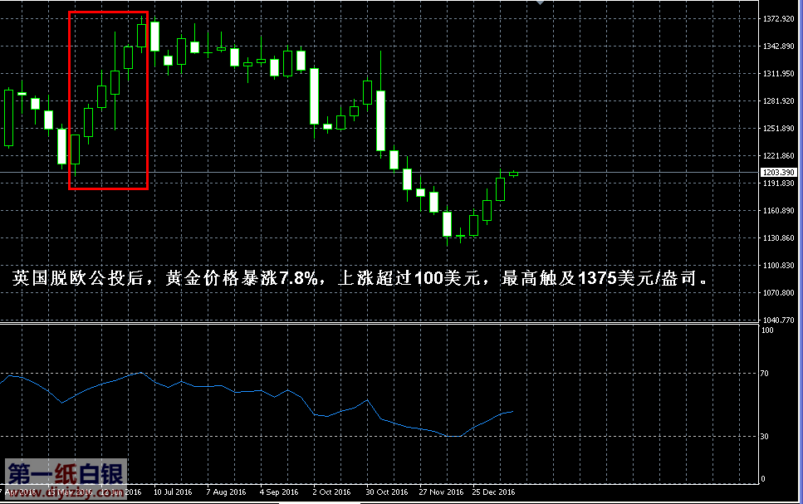Click the 2 Oct 2016 date label
The height and width of the screenshot is (504, 803).
point(331,492)
